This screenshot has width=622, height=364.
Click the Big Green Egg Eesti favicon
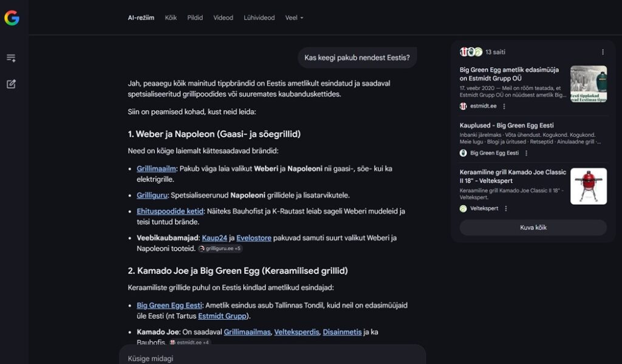(463, 153)
